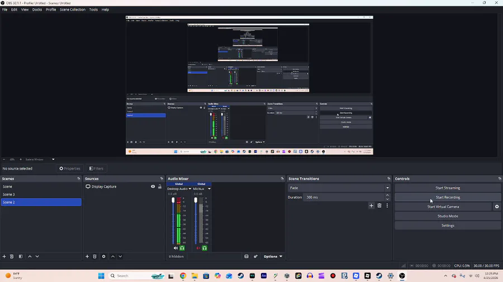Open Fade transition type dropdown

coord(339,188)
